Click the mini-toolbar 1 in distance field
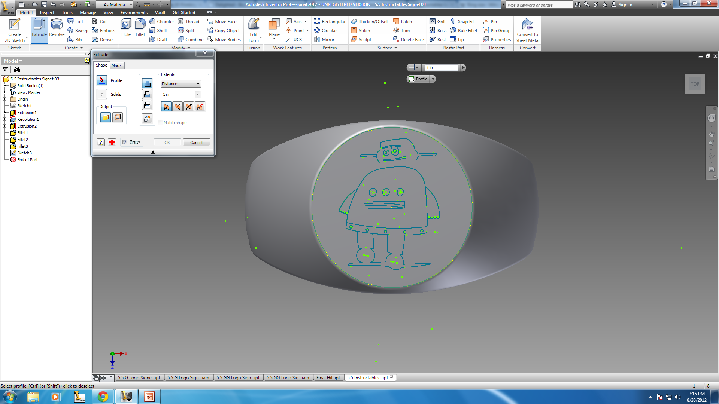The image size is (719, 404). tap(442, 68)
